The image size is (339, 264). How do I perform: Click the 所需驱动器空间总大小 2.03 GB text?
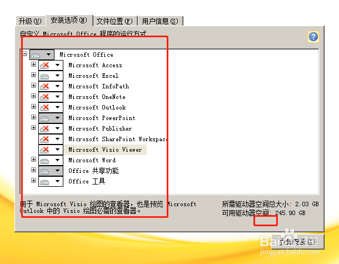[x=271, y=204]
